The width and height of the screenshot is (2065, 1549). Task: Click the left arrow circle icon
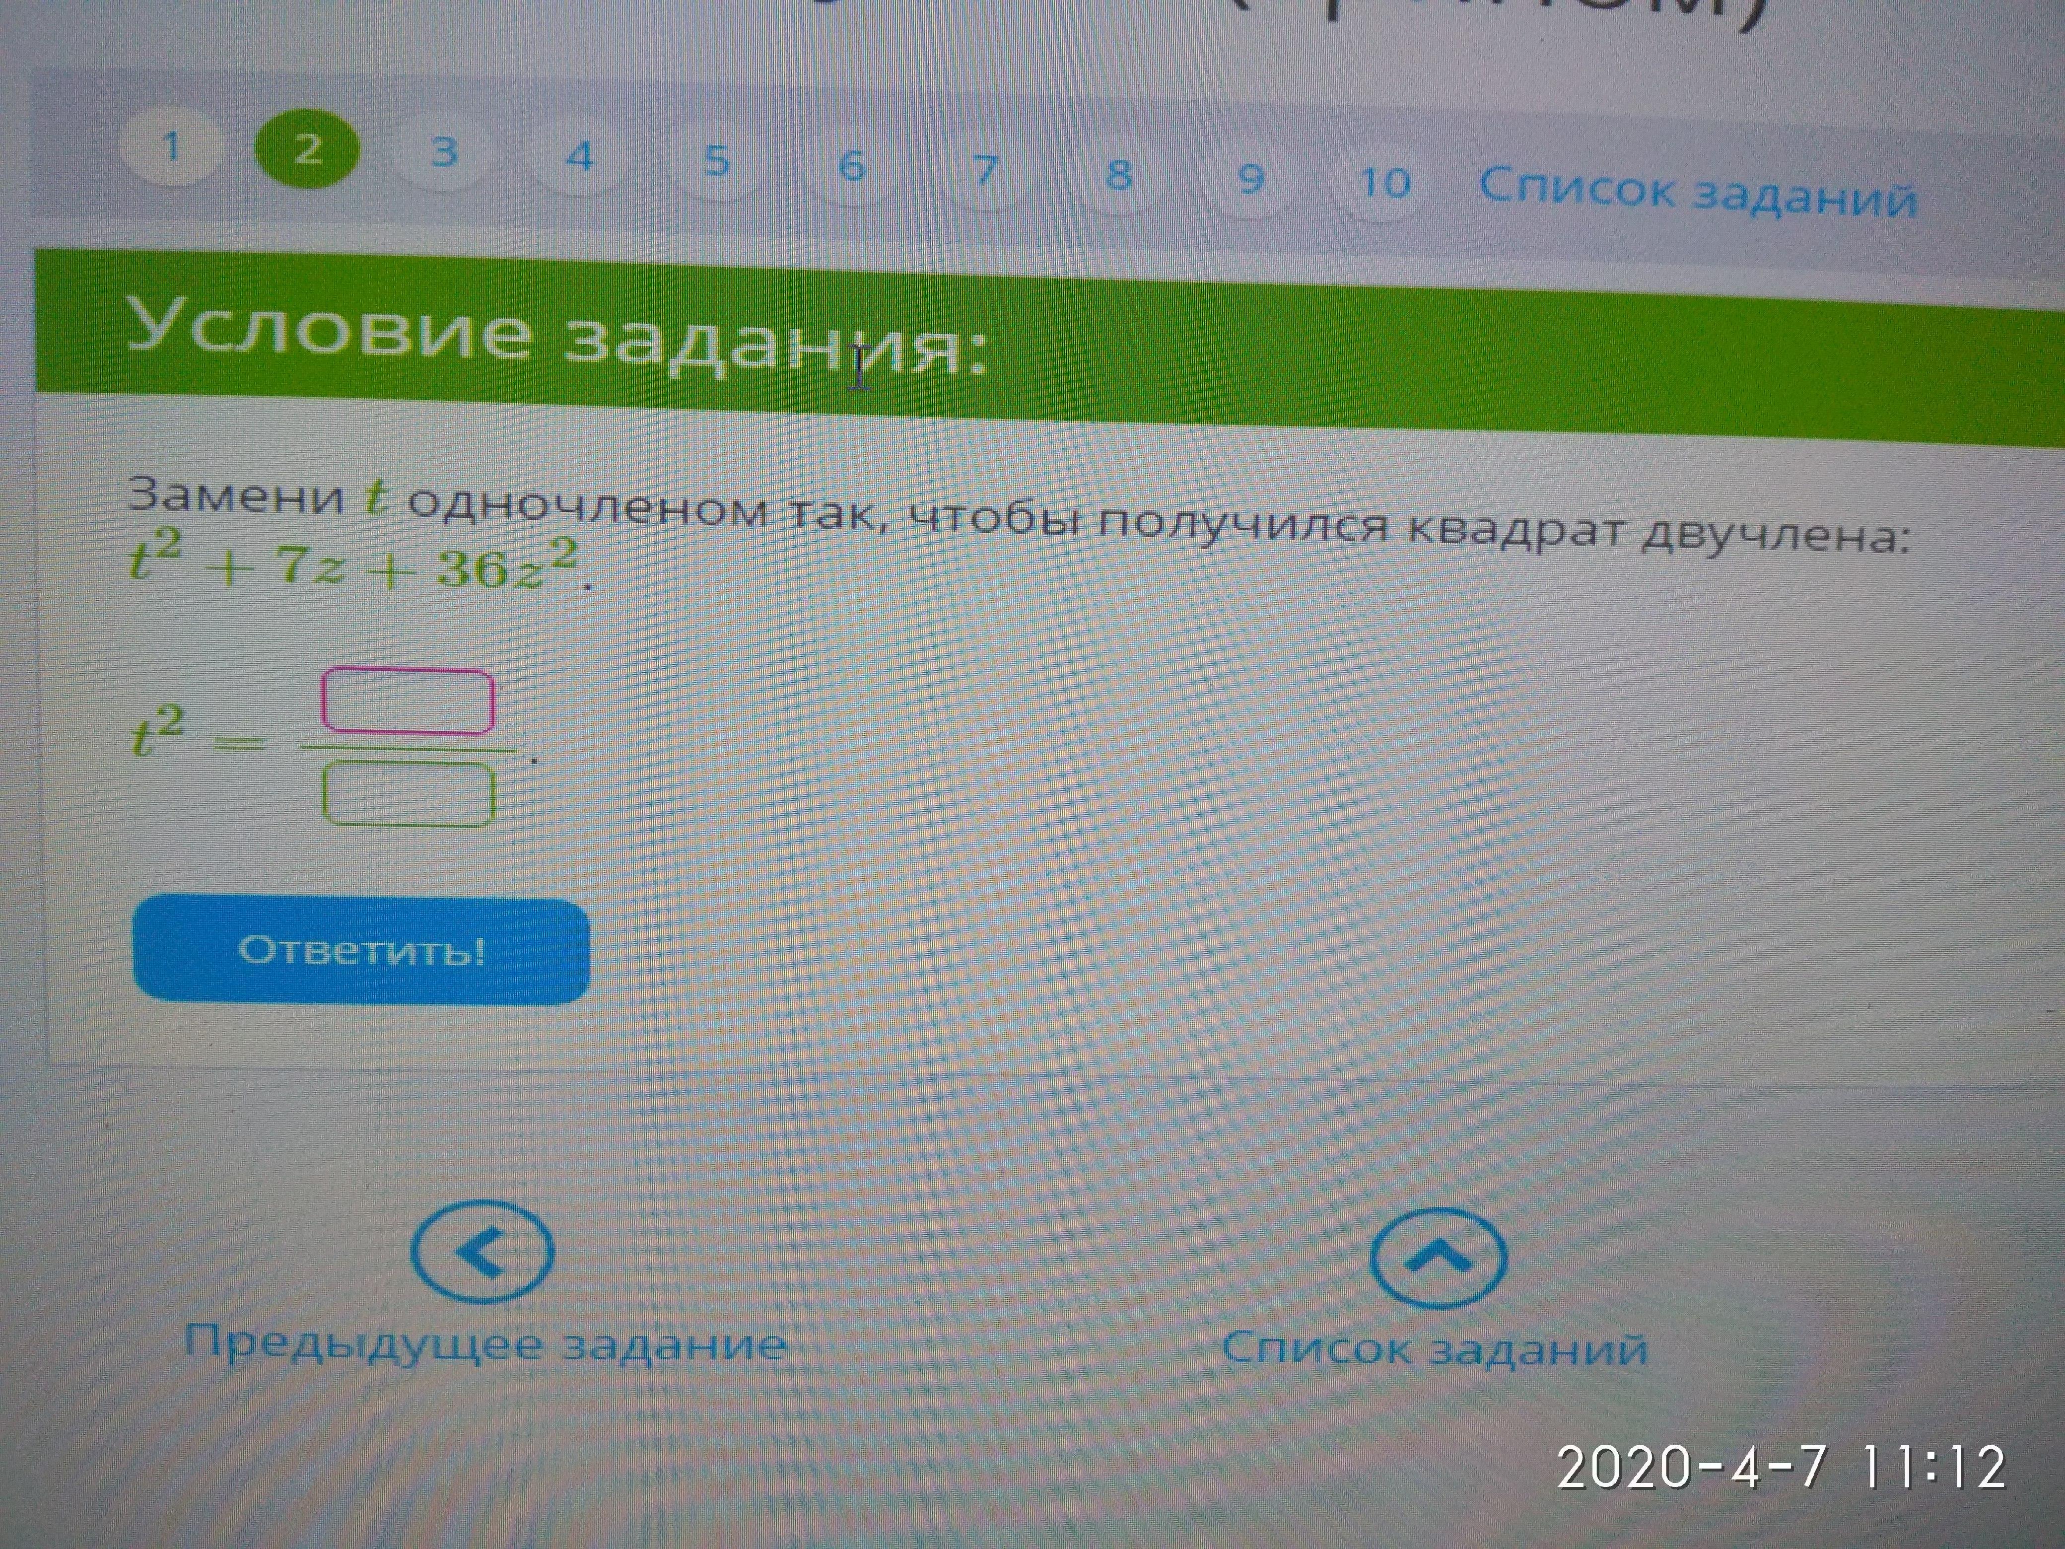tap(482, 1253)
